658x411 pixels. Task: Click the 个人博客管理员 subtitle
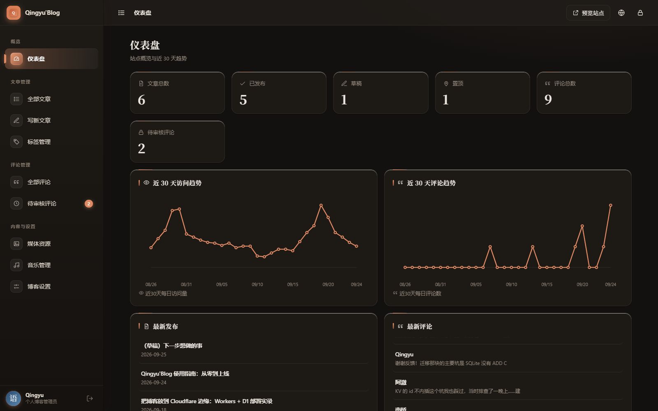click(41, 402)
